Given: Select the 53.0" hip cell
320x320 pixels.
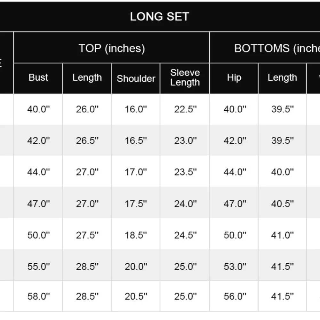Looking at the screenshot, I should click(235, 266).
